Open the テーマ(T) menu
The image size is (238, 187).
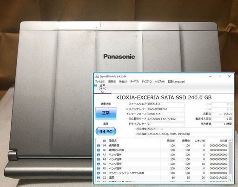tap(134, 82)
